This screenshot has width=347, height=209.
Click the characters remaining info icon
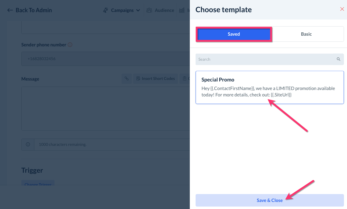28,144
